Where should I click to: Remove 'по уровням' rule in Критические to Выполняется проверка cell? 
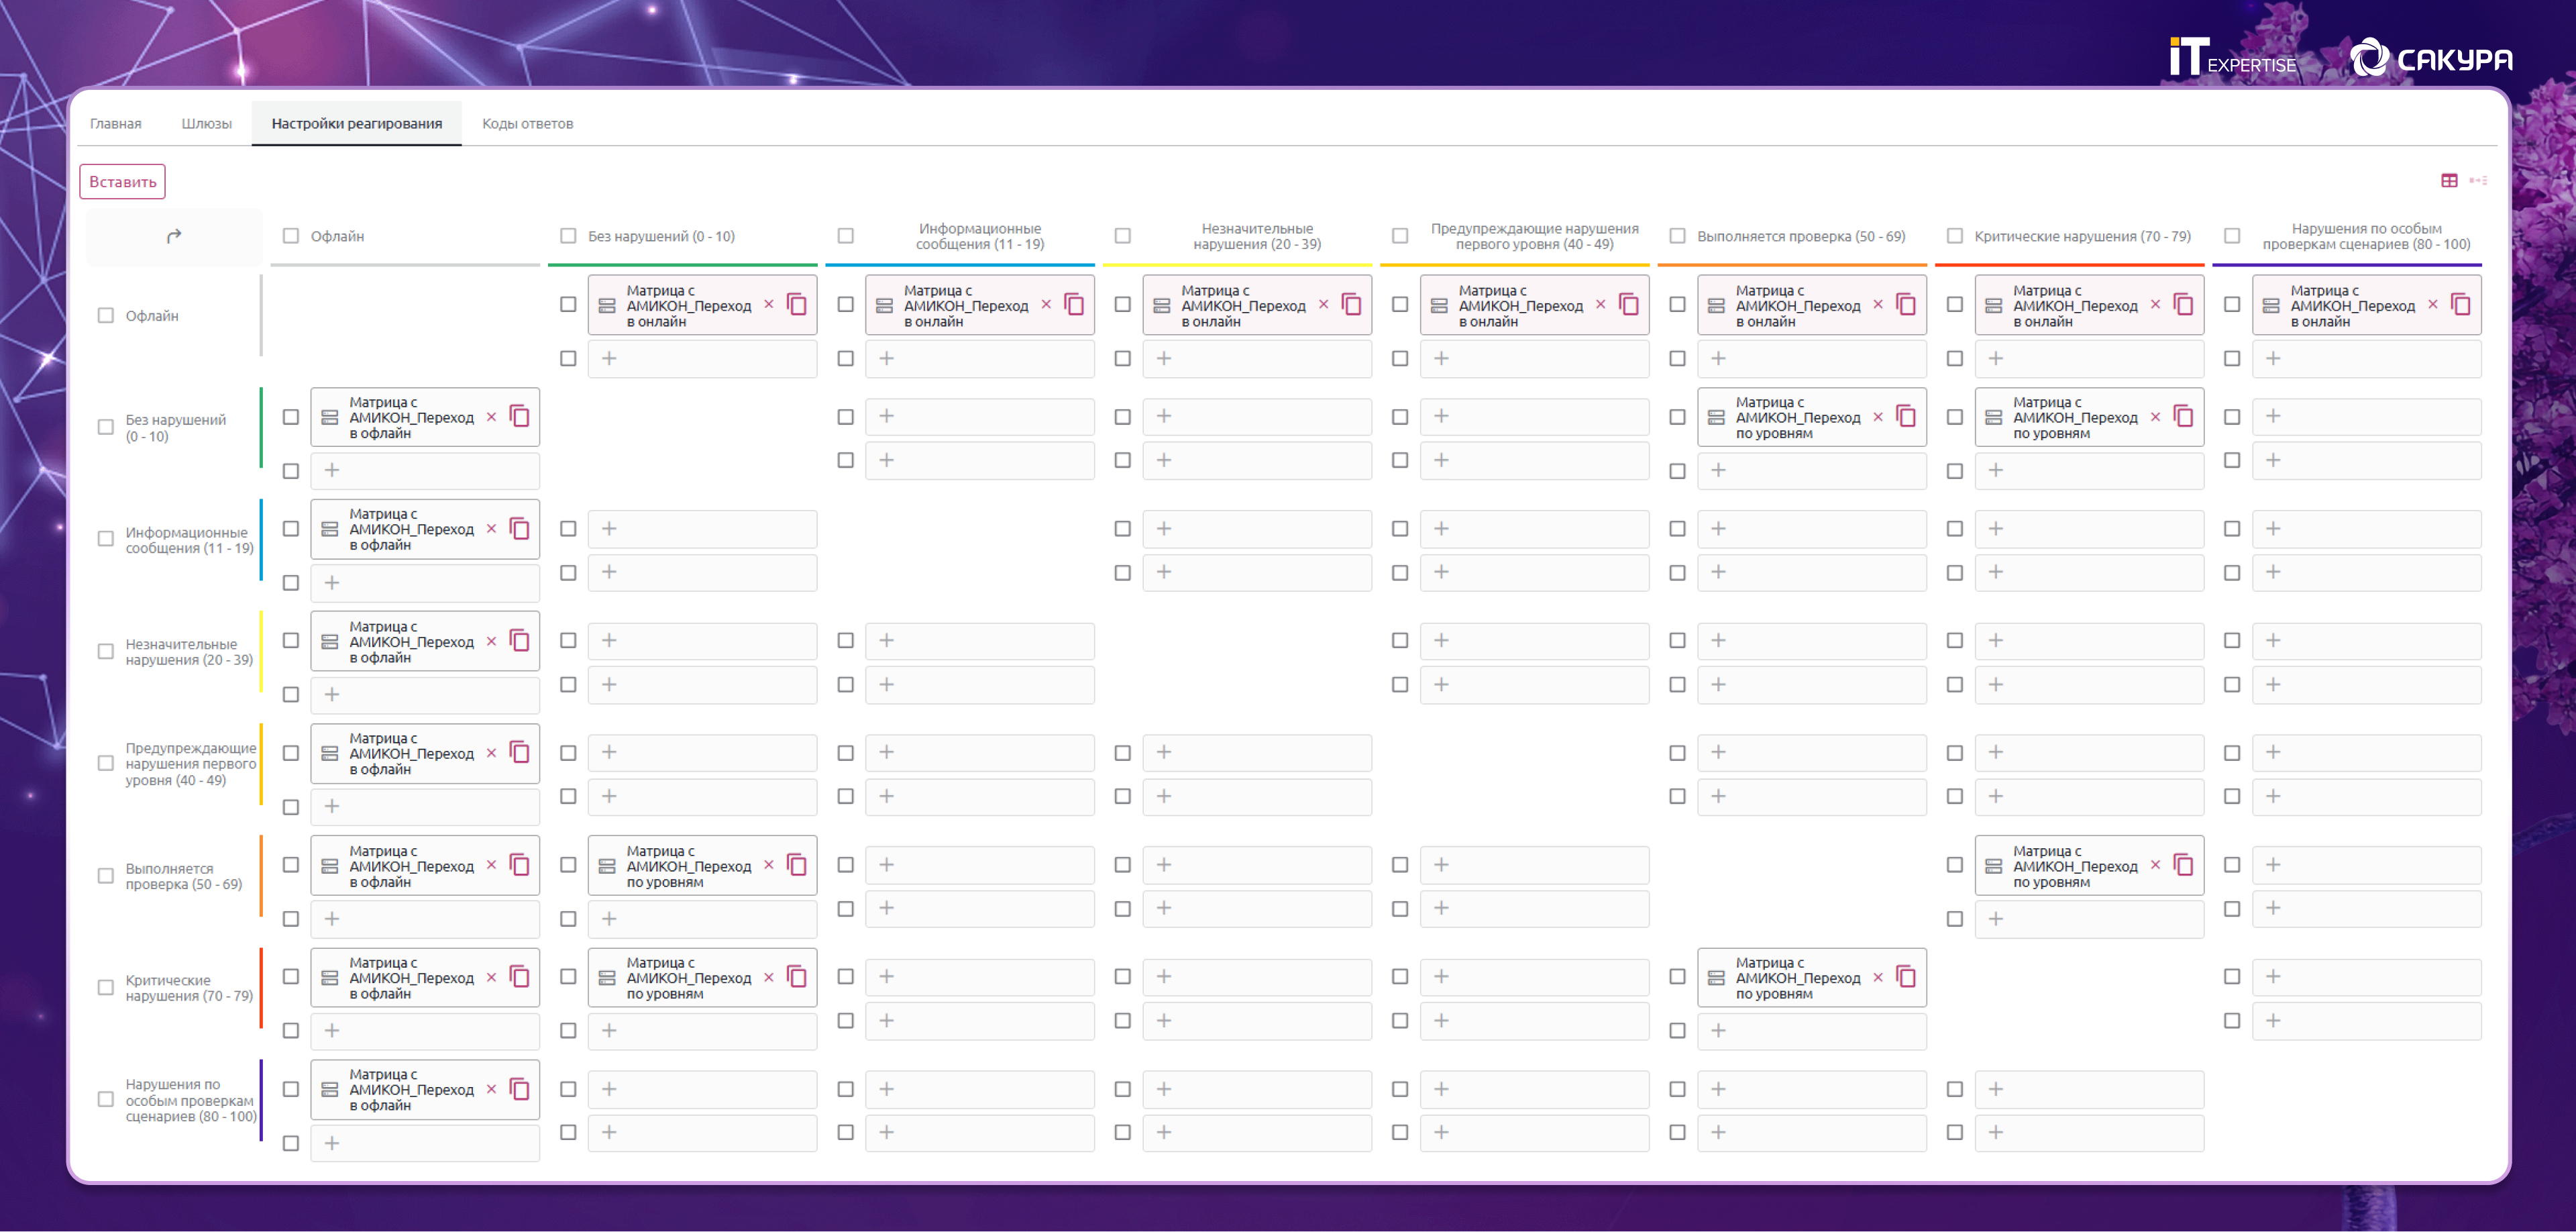pos(1877,977)
